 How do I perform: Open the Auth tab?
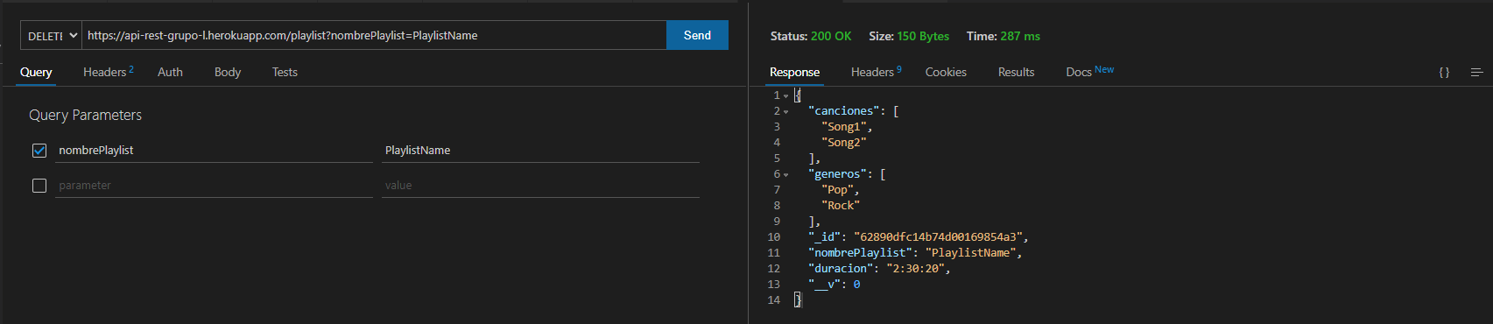pos(170,72)
